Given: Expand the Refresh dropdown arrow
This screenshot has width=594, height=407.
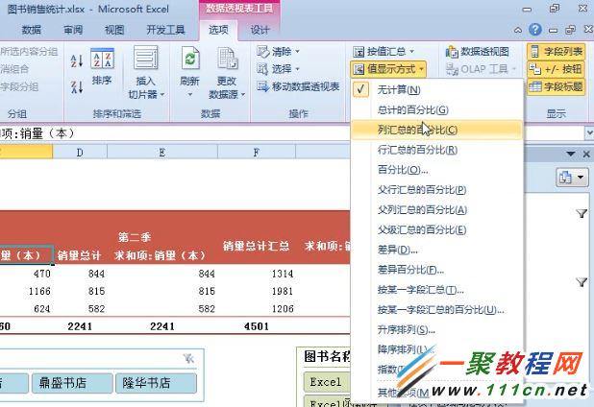Looking at the screenshot, I should [189, 95].
